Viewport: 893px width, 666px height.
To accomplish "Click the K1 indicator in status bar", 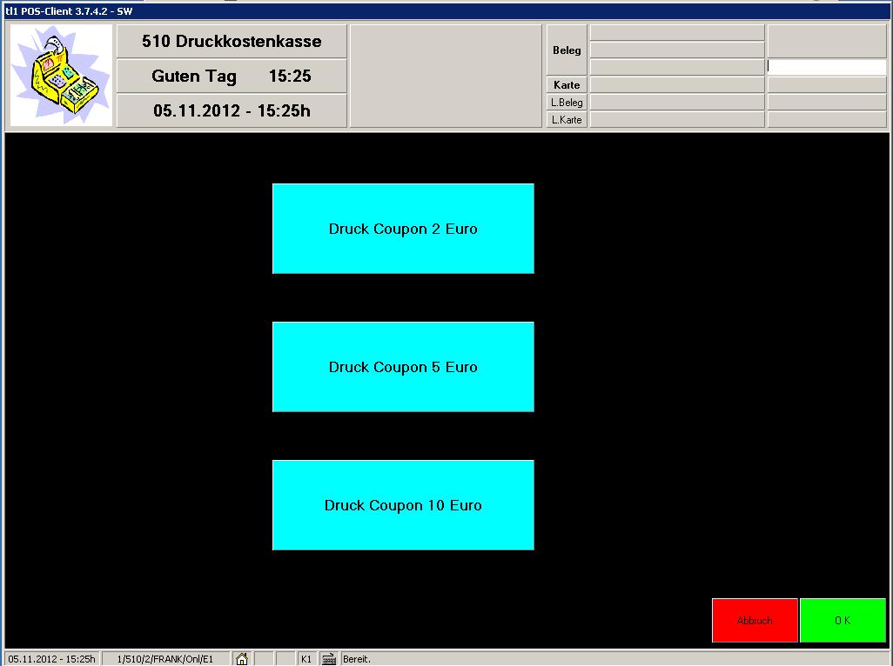I will [x=306, y=659].
